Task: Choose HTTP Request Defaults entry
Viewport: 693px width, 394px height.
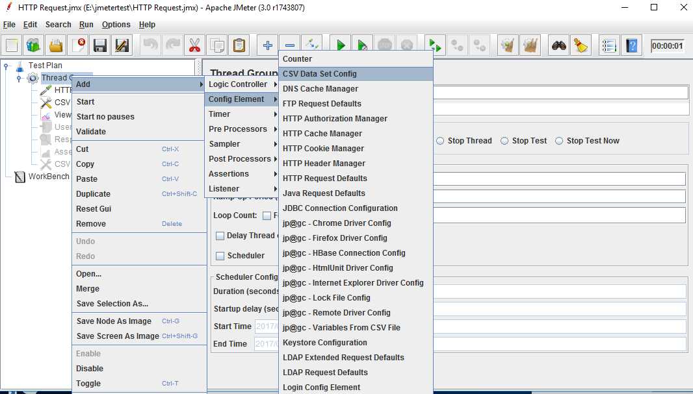Action: (356, 179)
